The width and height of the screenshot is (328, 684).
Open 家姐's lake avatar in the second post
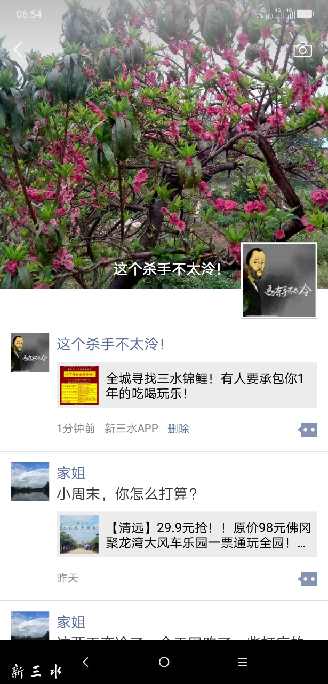pos(30,481)
